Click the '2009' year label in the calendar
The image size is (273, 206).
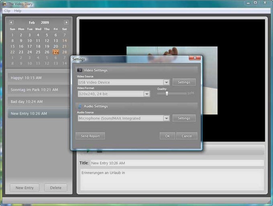[45, 22]
